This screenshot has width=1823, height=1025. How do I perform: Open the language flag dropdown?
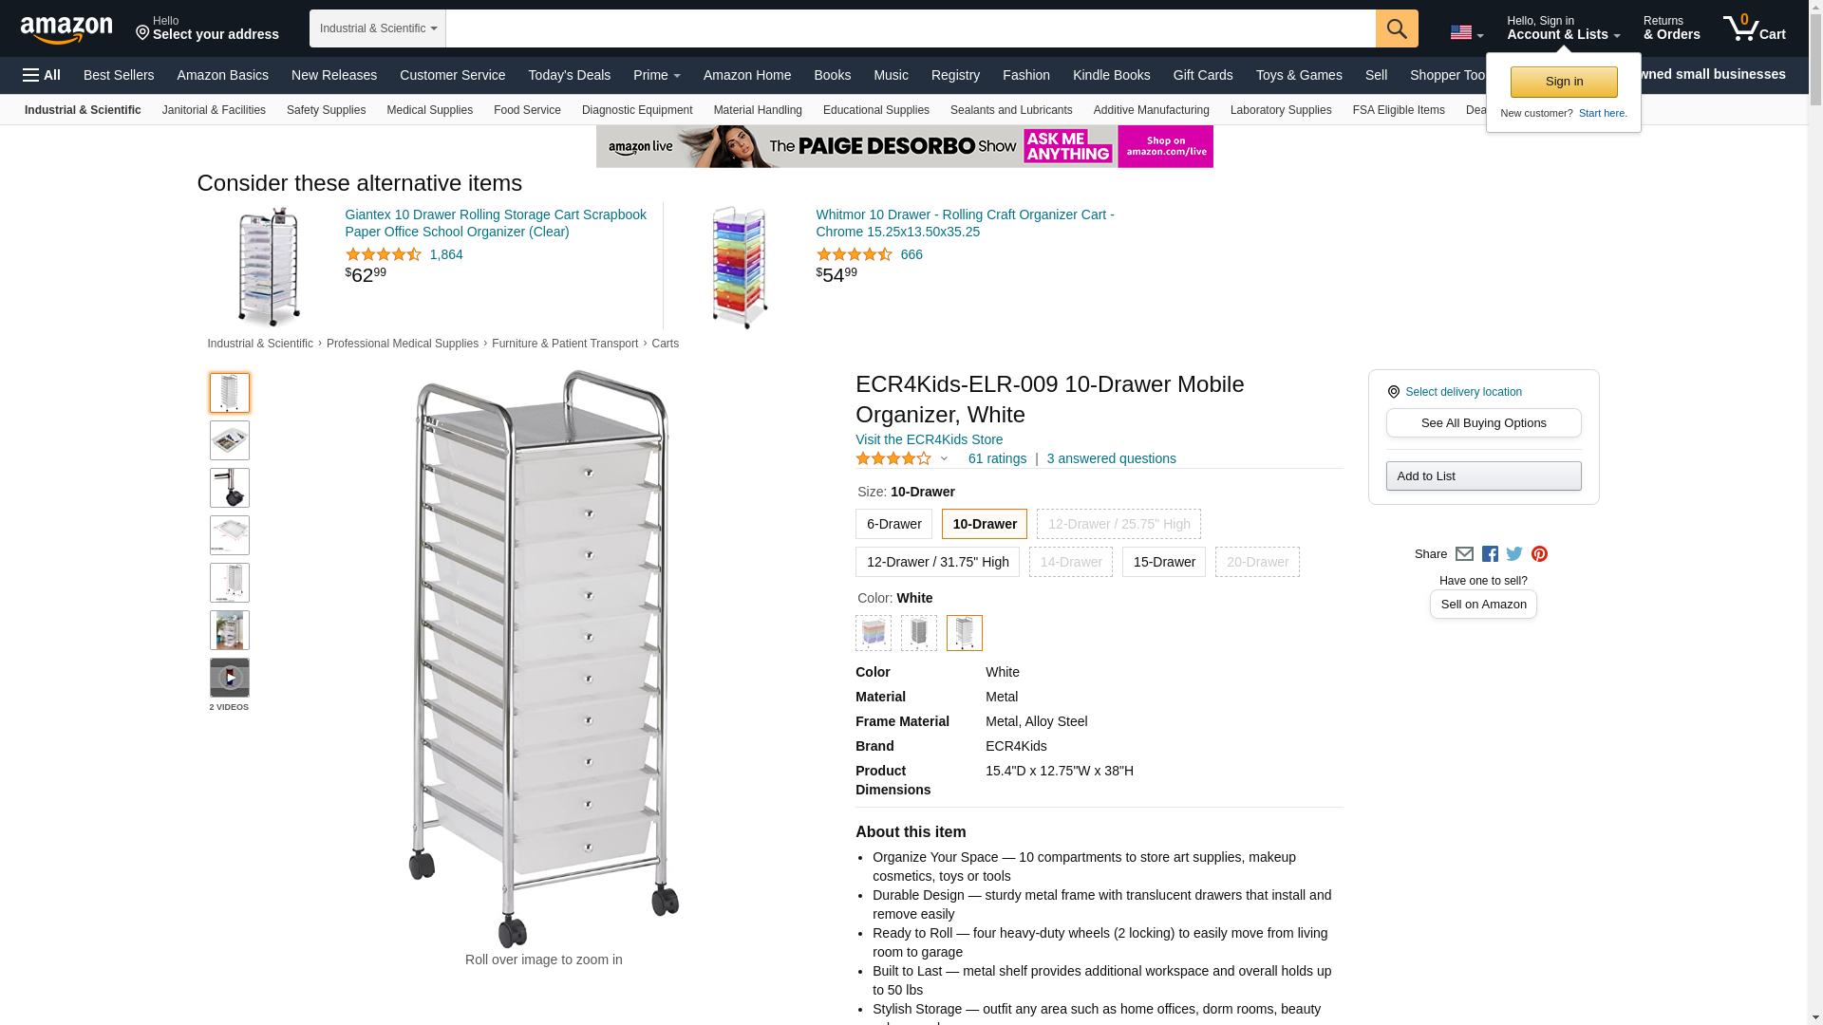coord(1466,33)
